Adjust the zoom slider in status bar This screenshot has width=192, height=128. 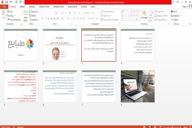click(172, 127)
